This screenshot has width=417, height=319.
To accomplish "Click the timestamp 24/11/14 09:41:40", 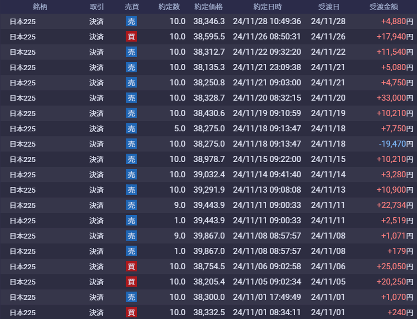I will pos(267,175).
